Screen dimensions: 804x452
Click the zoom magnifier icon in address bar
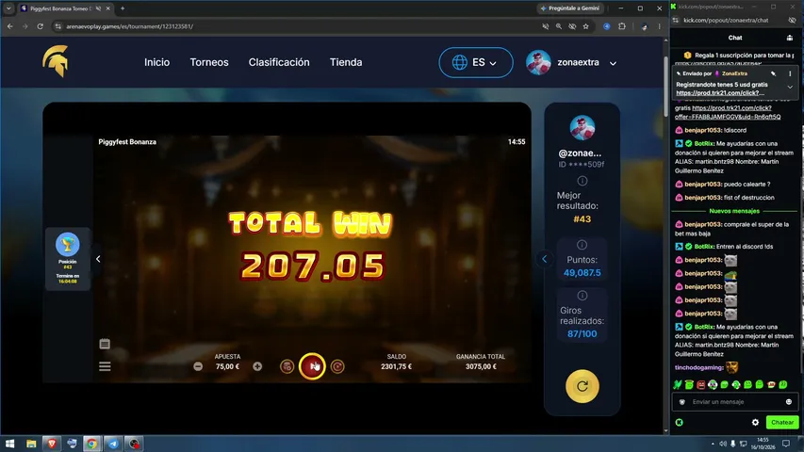pyautogui.click(x=559, y=26)
